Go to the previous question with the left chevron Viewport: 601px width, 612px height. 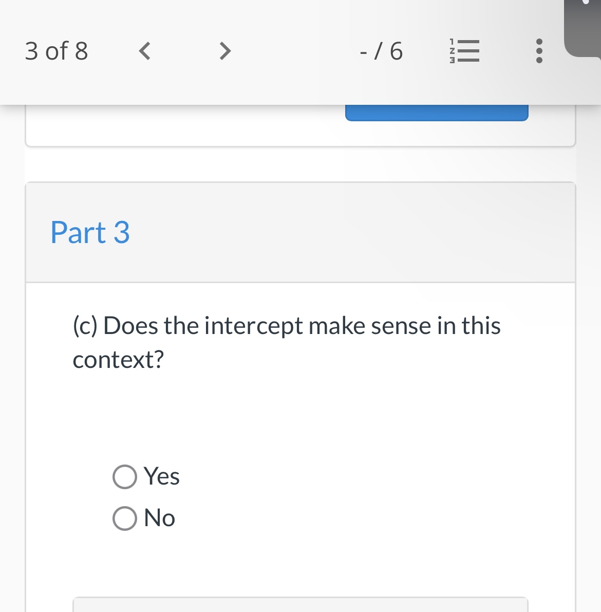pyautogui.click(x=144, y=51)
